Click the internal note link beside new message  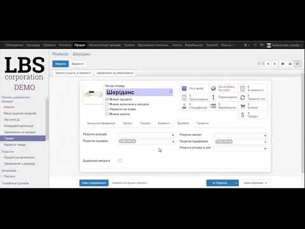[130, 183]
